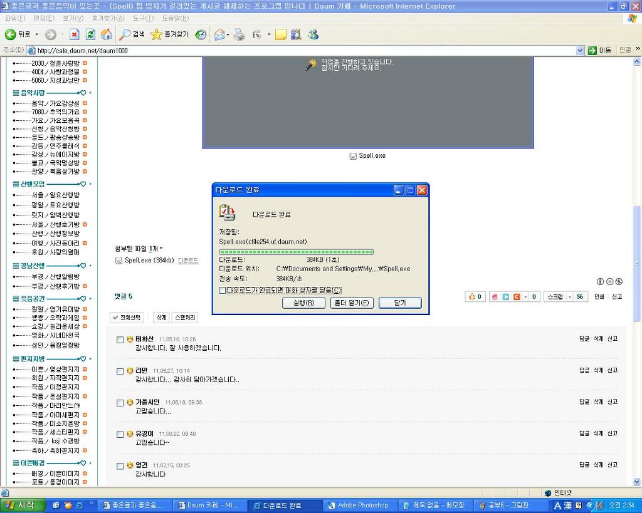Open the 도구(T) menu

(144, 18)
